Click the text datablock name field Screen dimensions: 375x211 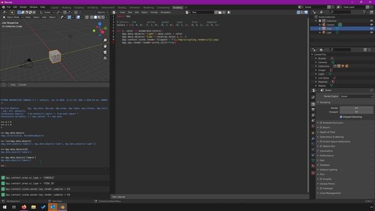(202, 12)
